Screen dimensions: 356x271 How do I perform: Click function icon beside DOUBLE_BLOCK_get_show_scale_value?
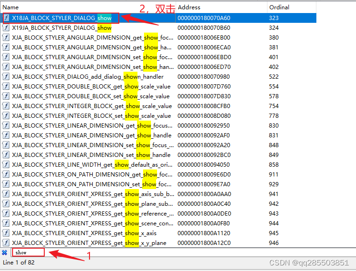coord(6,86)
